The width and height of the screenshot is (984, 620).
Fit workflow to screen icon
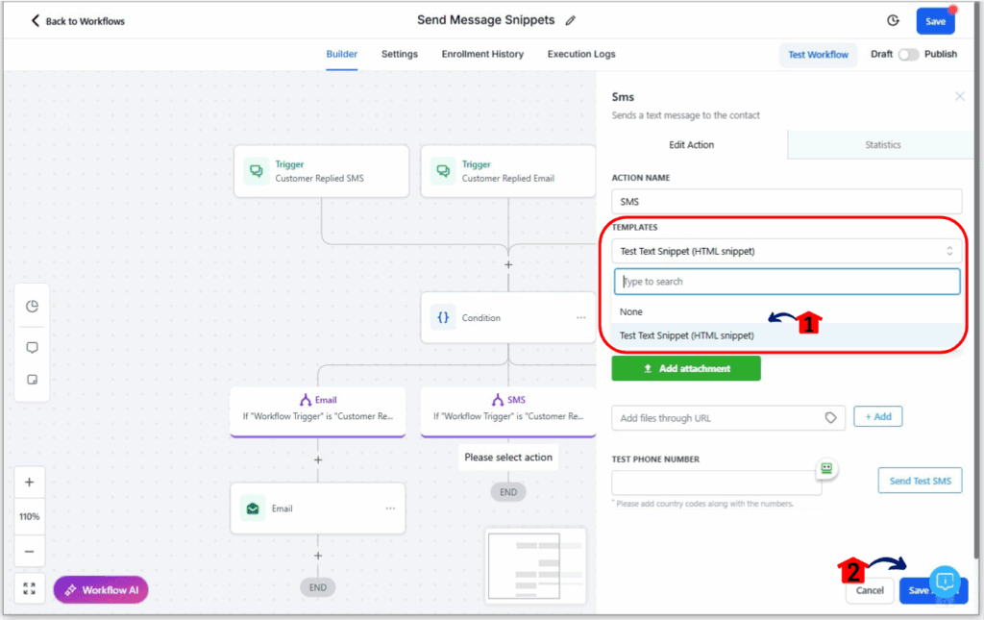(30, 588)
